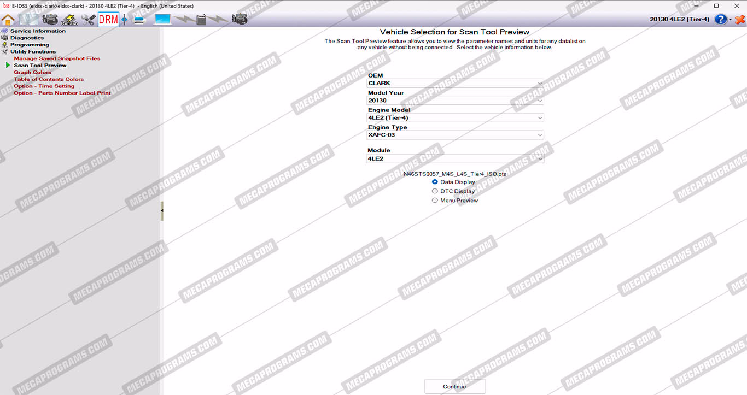Open the Service Information section

tap(38, 31)
